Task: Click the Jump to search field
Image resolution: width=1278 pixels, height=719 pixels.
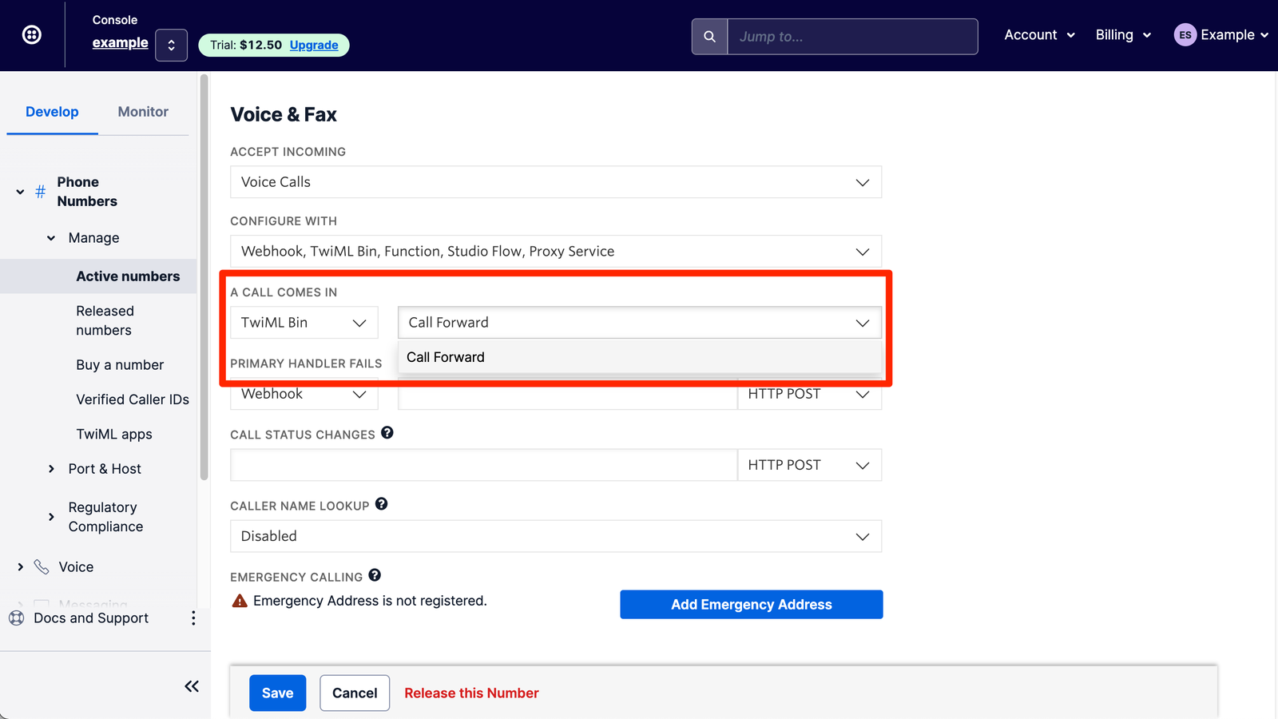Action: pyautogui.click(x=852, y=36)
